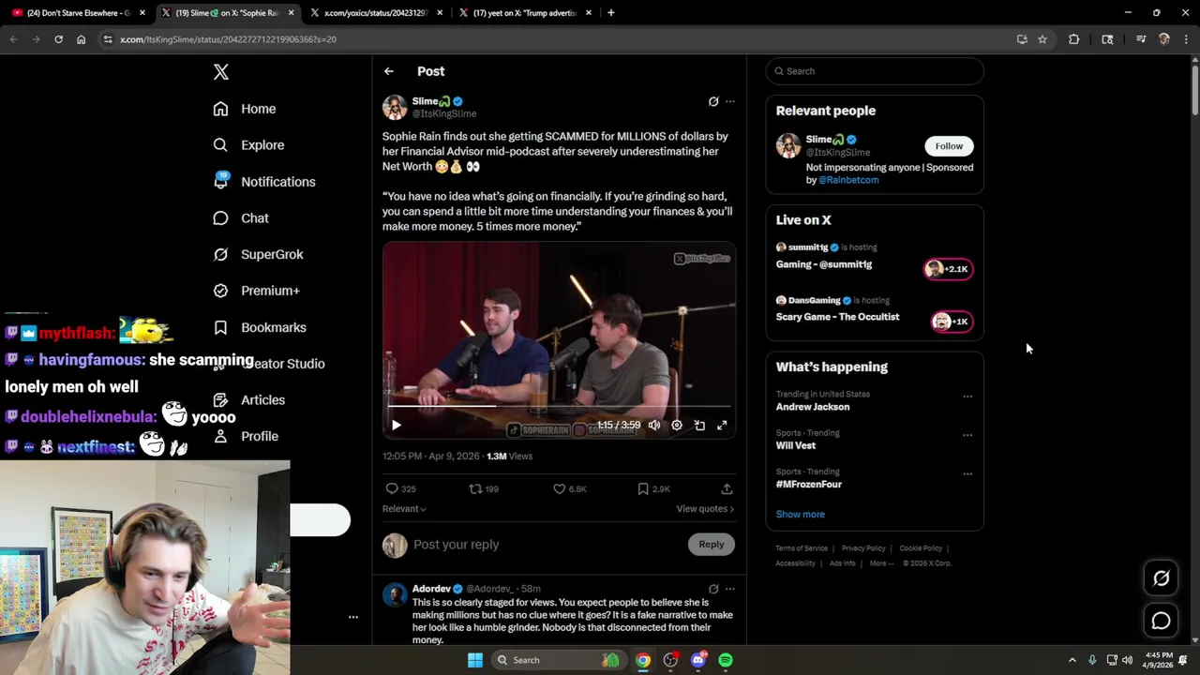
Task: Open Home in X sidebar
Action: (x=245, y=109)
